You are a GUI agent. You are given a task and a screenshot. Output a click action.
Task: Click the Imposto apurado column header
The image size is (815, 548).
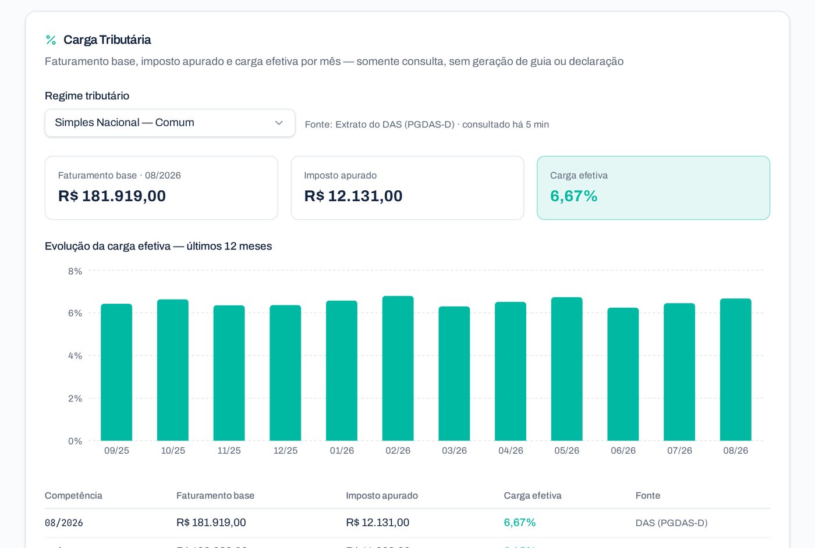382,496
